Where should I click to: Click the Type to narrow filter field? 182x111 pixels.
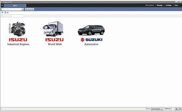pyautogui.click(x=13, y=16)
